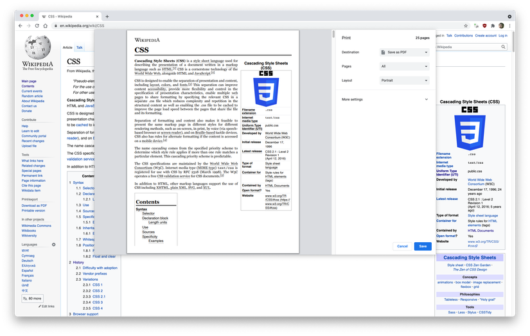Click the Wikipedia search magnifier icon
Screen dimensions: 530x336
coord(503,47)
